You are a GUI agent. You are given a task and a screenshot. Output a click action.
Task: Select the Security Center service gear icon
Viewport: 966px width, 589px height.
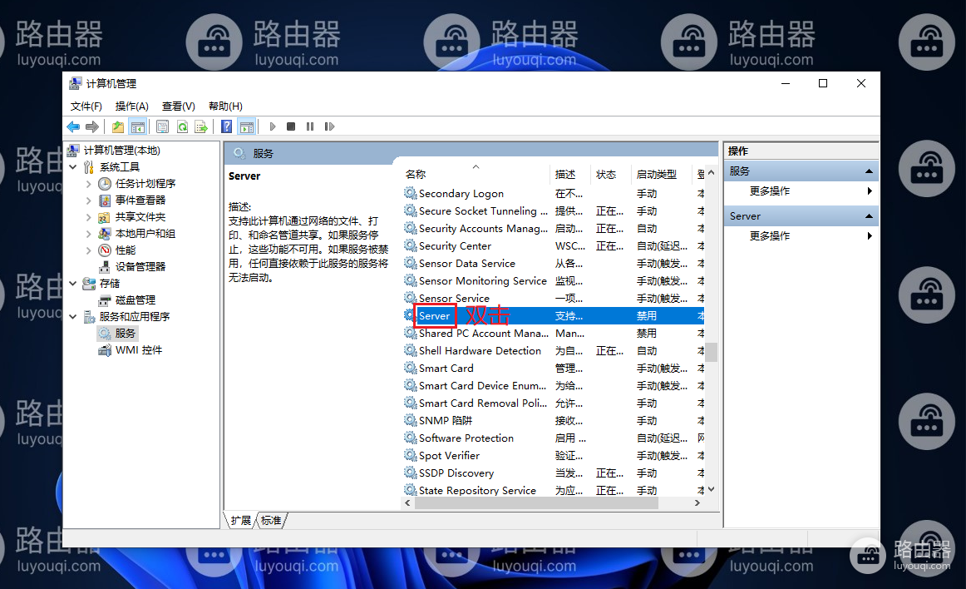pyautogui.click(x=411, y=245)
